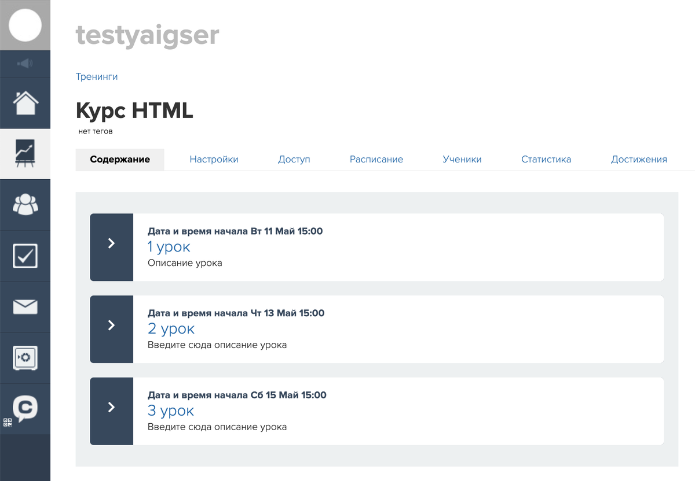Image resolution: width=695 pixels, height=481 pixels.
Task: Open notifications megaphone icon
Action: (25, 64)
